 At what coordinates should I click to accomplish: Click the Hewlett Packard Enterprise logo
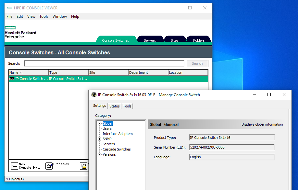[x=20, y=33]
